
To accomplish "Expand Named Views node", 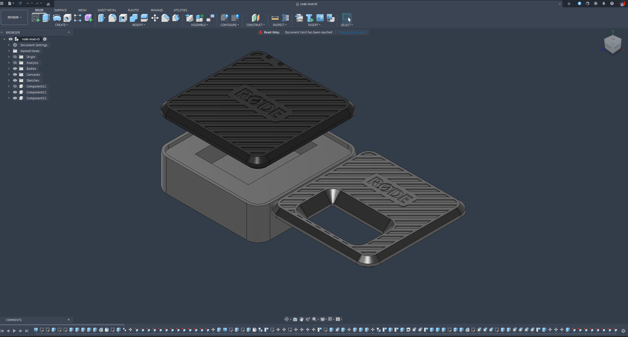I will (x=9, y=51).
